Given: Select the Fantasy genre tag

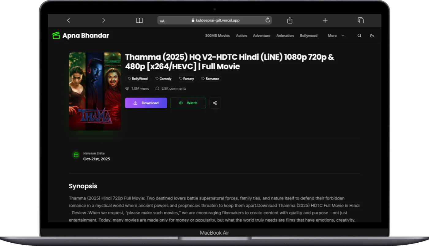Looking at the screenshot, I should tap(186, 79).
